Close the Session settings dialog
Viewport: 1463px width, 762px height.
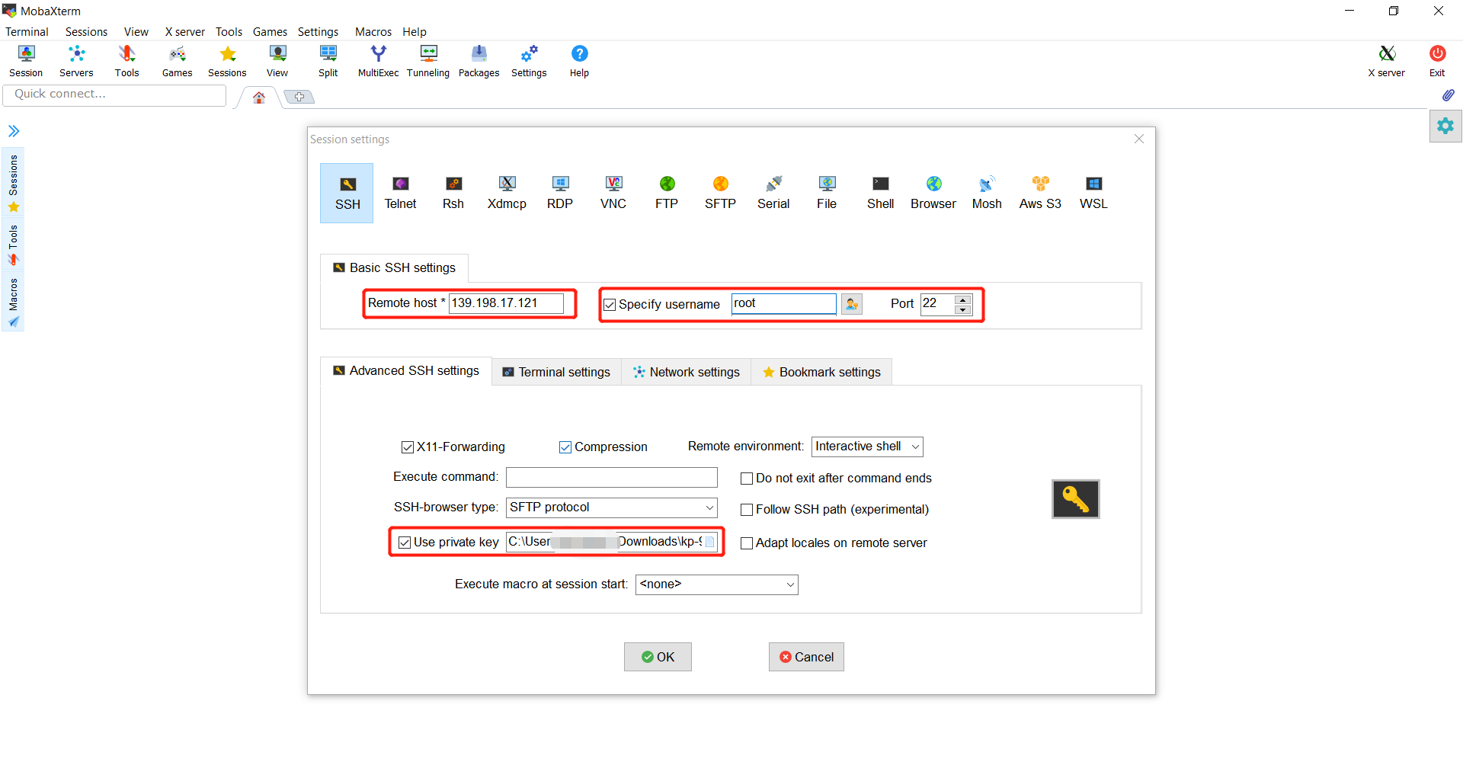click(x=1139, y=139)
